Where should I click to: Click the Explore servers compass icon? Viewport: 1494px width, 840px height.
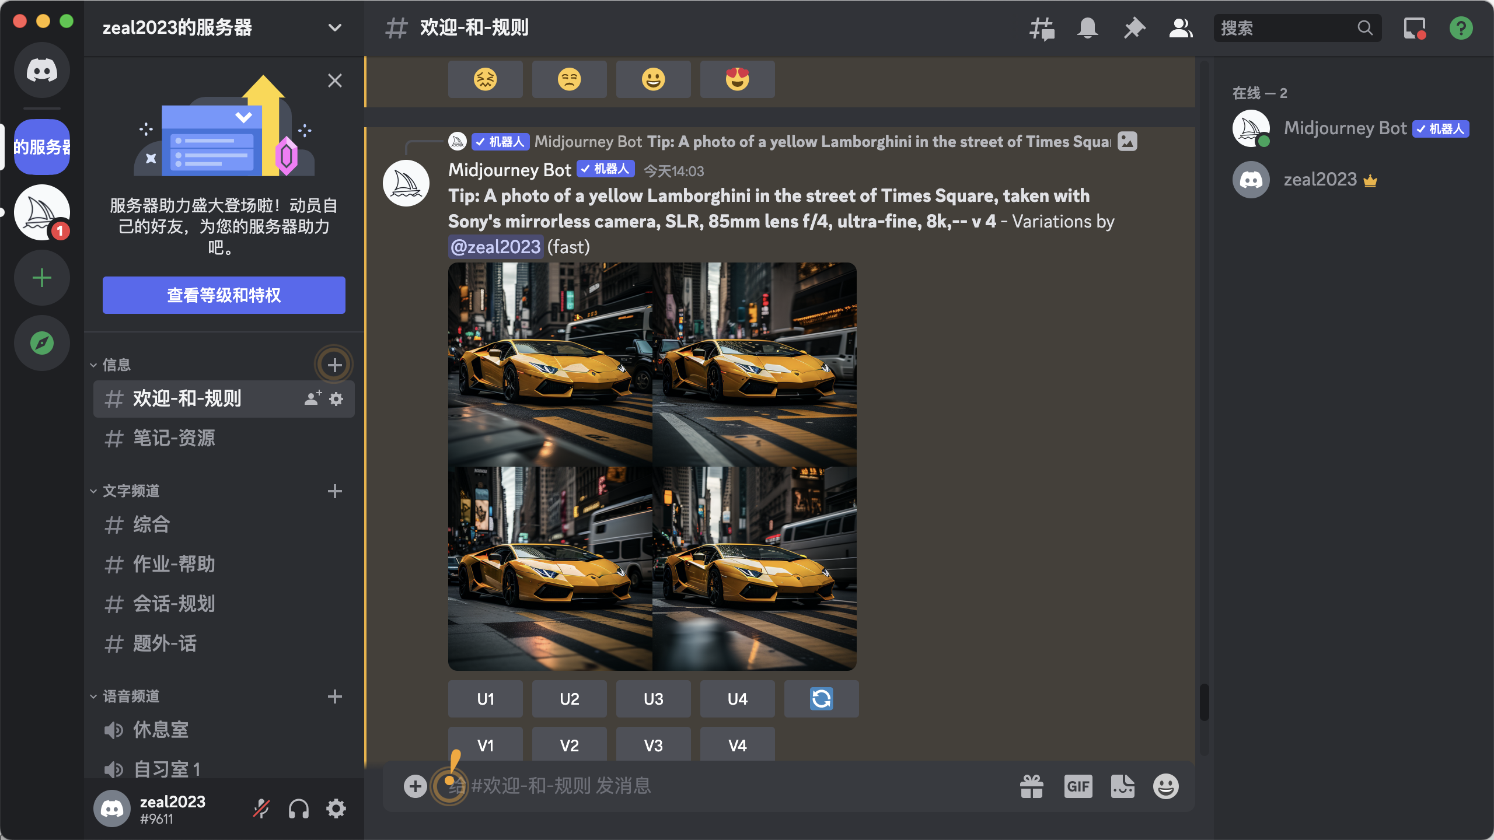(42, 343)
